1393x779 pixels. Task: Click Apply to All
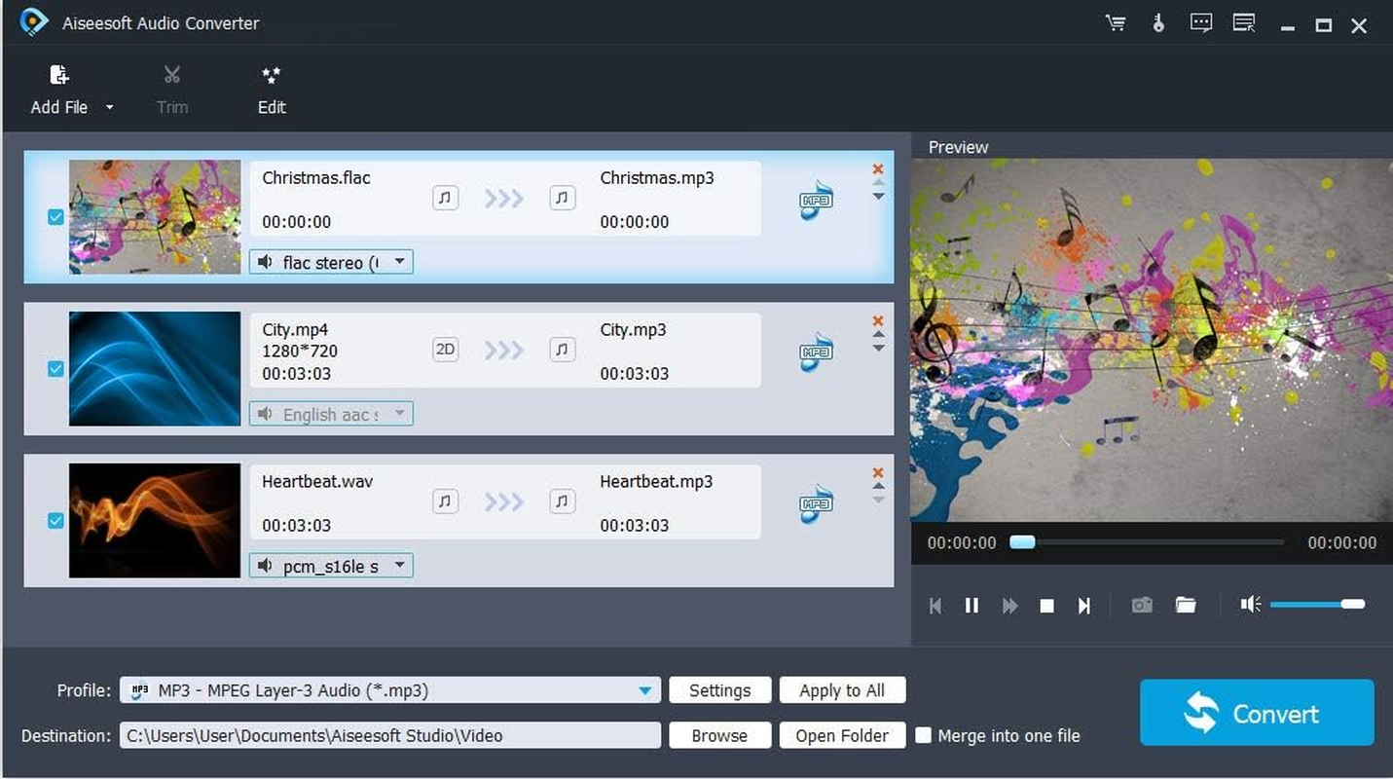coord(842,689)
